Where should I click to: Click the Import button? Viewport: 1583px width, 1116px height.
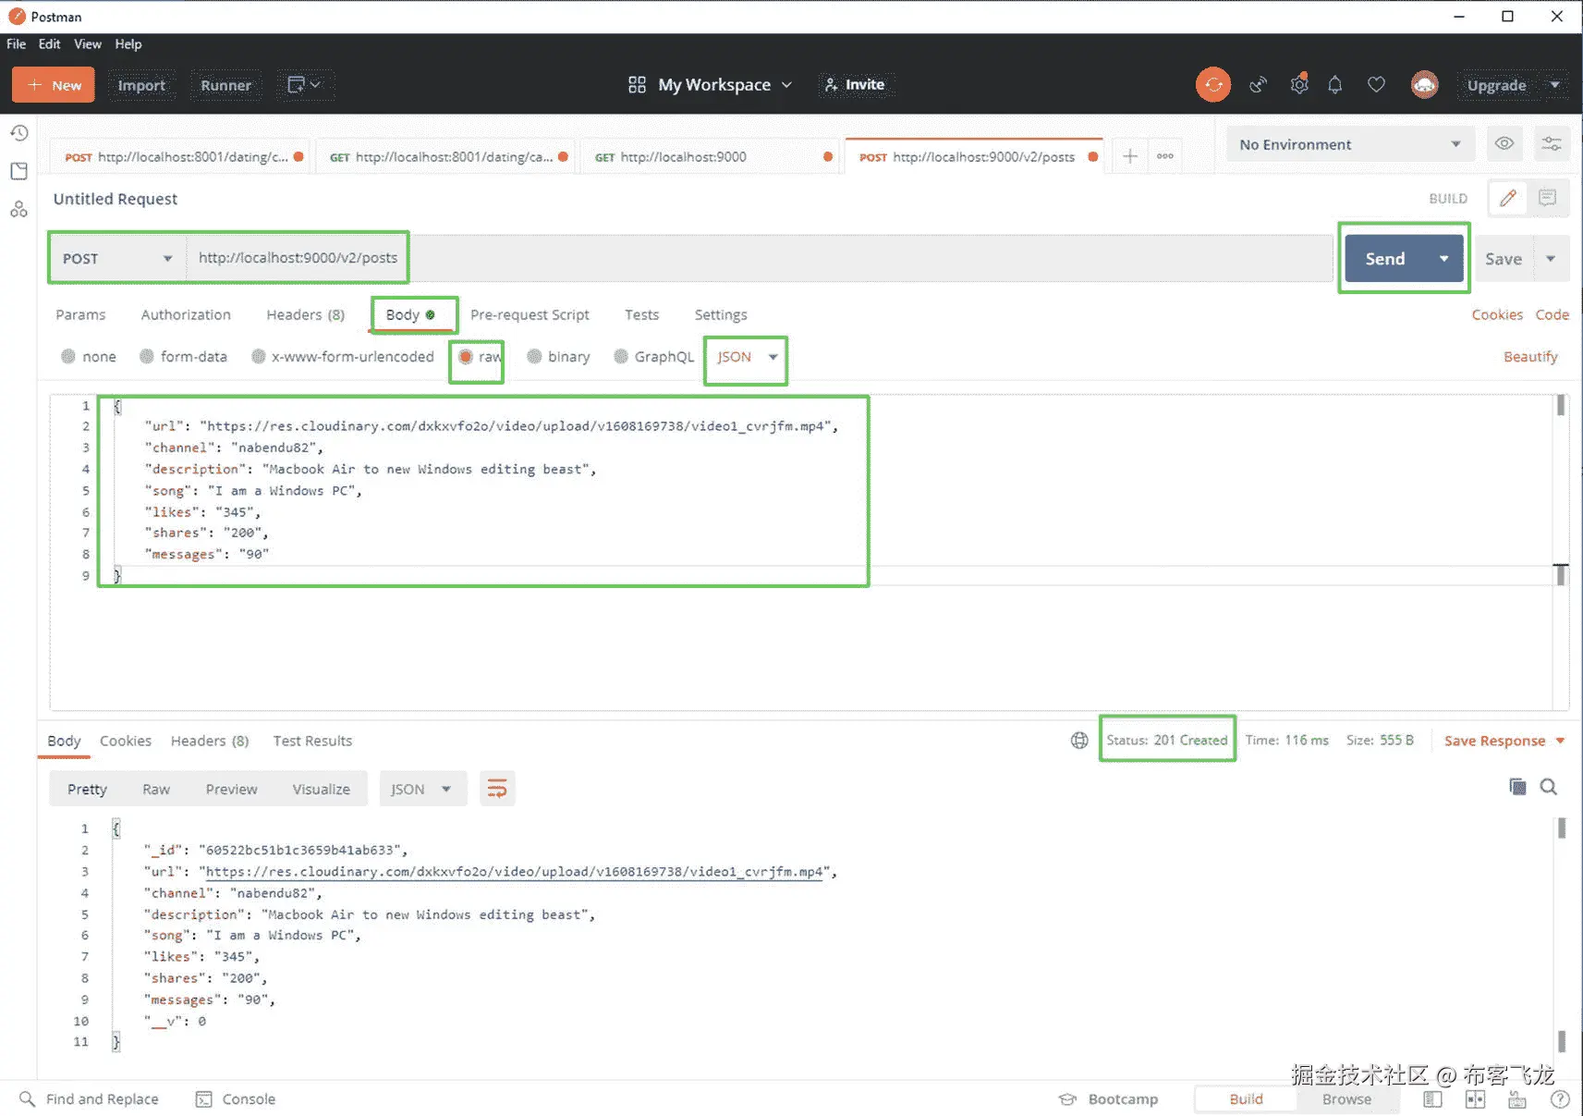point(141,85)
